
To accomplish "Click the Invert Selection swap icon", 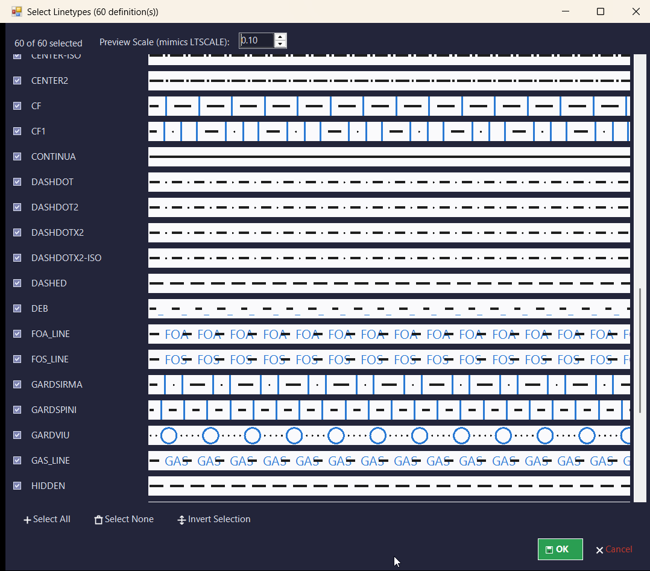I will click(181, 520).
